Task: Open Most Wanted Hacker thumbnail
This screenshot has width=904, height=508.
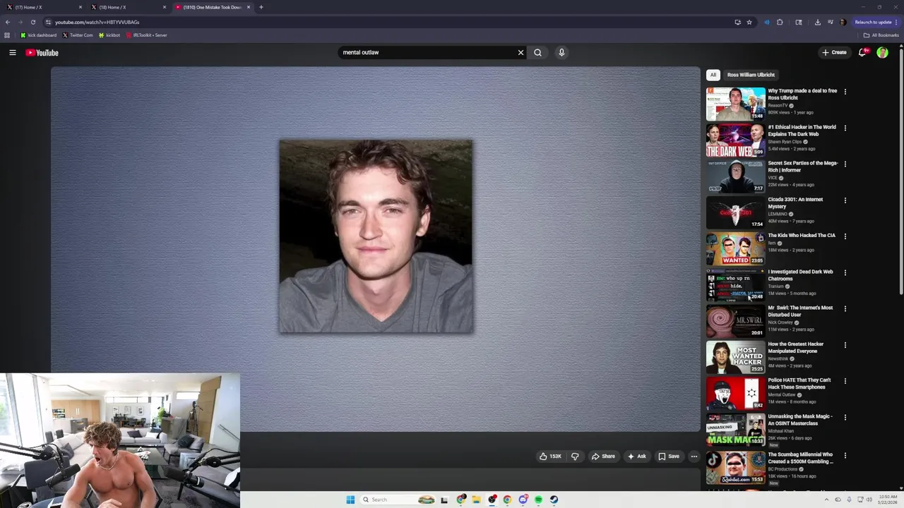Action: coord(735,357)
